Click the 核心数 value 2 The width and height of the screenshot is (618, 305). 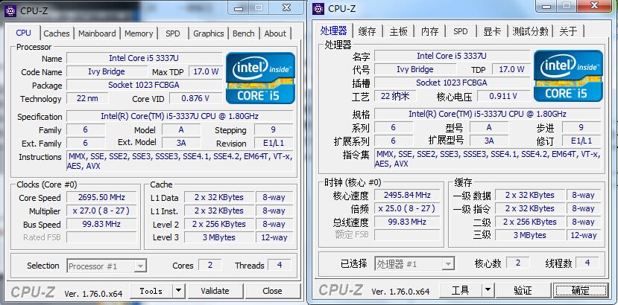517,263
